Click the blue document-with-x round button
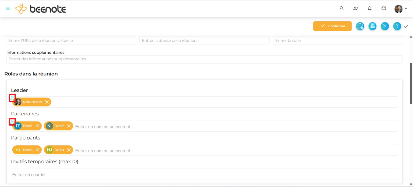This screenshot has width=413, height=187. point(372,26)
